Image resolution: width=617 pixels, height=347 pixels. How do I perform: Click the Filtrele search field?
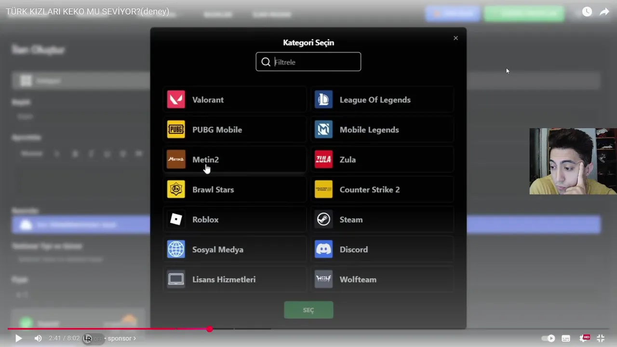[308, 62]
